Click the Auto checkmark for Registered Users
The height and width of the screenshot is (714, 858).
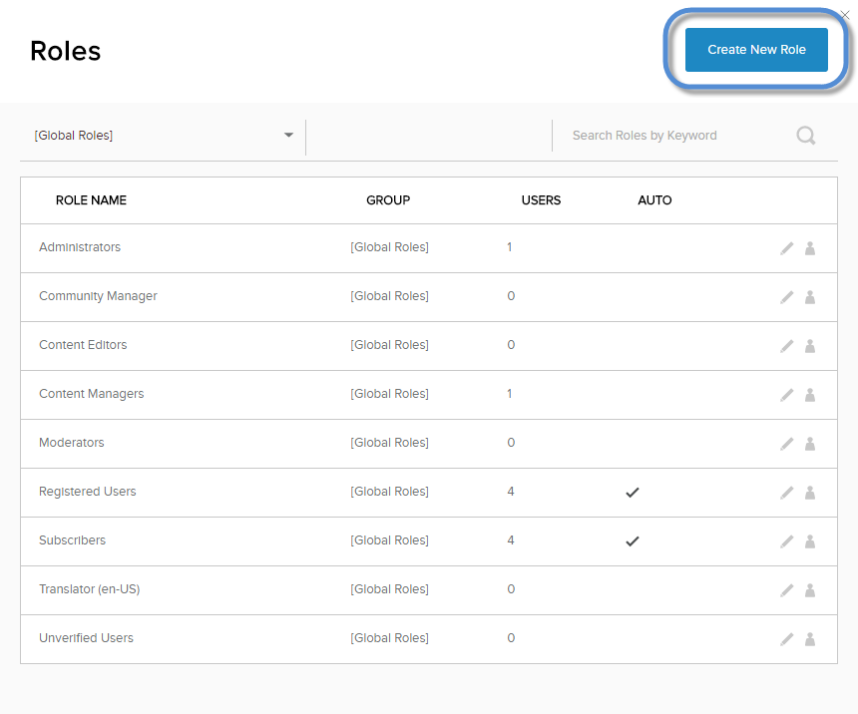point(632,493)
